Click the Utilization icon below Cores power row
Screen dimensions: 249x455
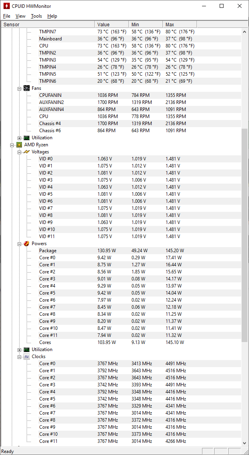pos(27,349)
